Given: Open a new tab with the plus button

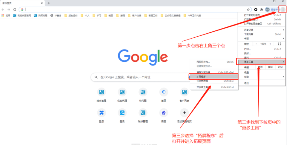Looking at the screenshot, I should pyautogui.click(x=49, y=3).
